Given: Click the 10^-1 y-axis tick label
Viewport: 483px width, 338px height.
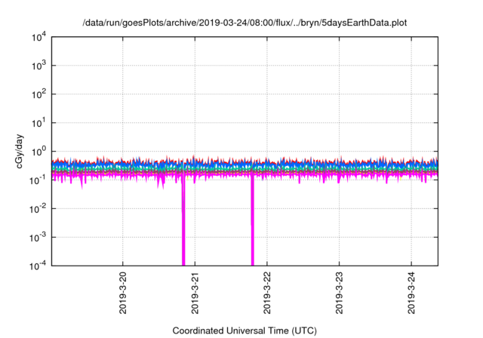Looking at the screenshot, I should coord(38,180).
